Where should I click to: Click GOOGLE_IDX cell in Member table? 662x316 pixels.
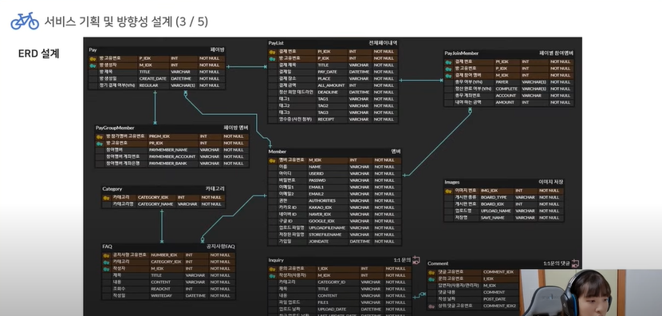[x=328, y=221]
